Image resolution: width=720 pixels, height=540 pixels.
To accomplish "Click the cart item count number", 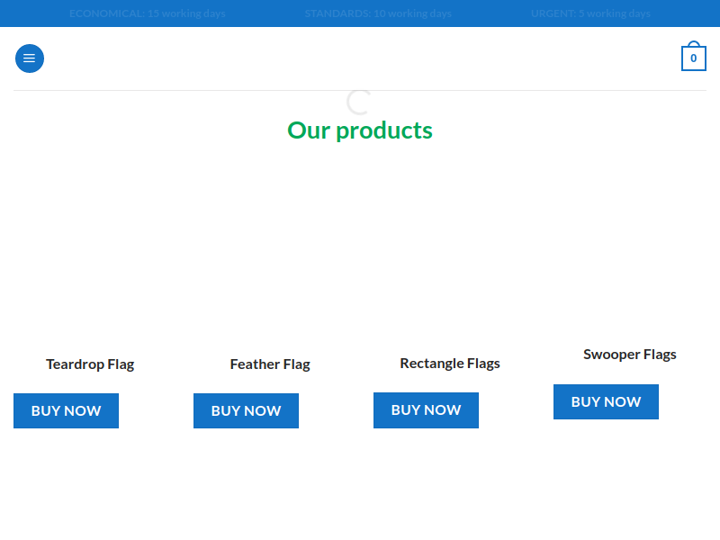I will click(x=693, y=59).
